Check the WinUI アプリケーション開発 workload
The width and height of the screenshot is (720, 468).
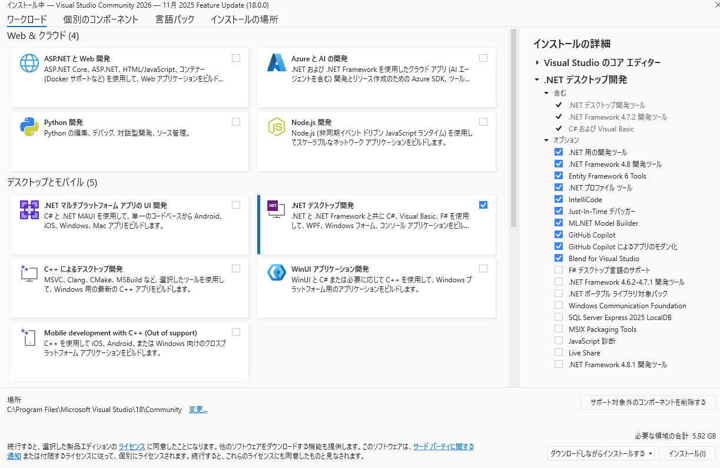click(x=483, y=269)
